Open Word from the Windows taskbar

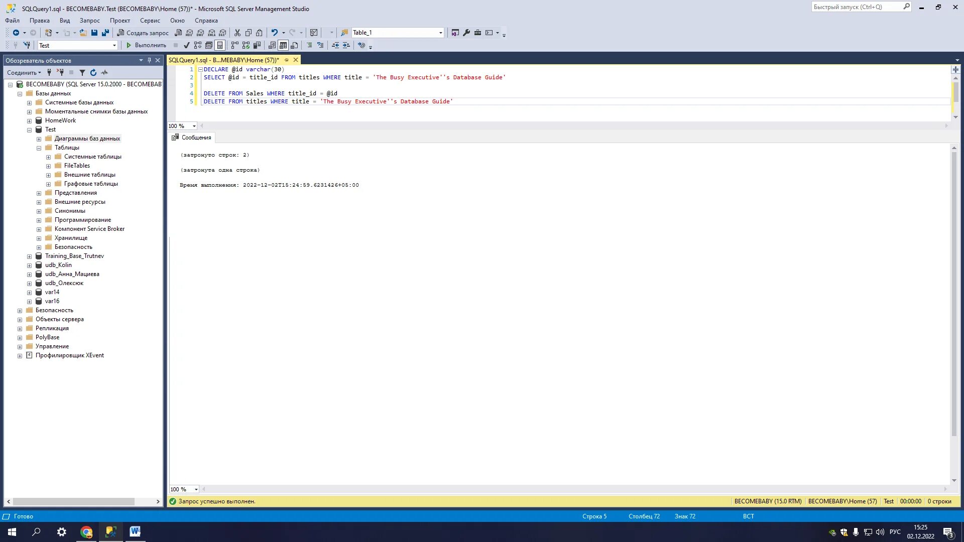pyautogui.click(x=135, y=531)
